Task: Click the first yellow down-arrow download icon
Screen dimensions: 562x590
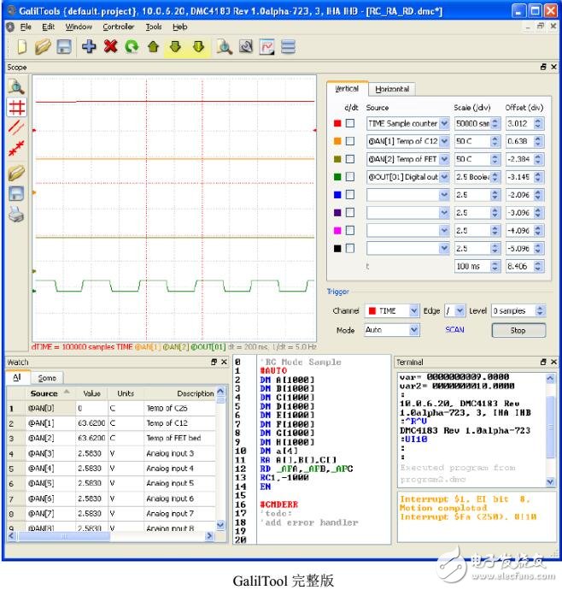Action: [175, 47]
